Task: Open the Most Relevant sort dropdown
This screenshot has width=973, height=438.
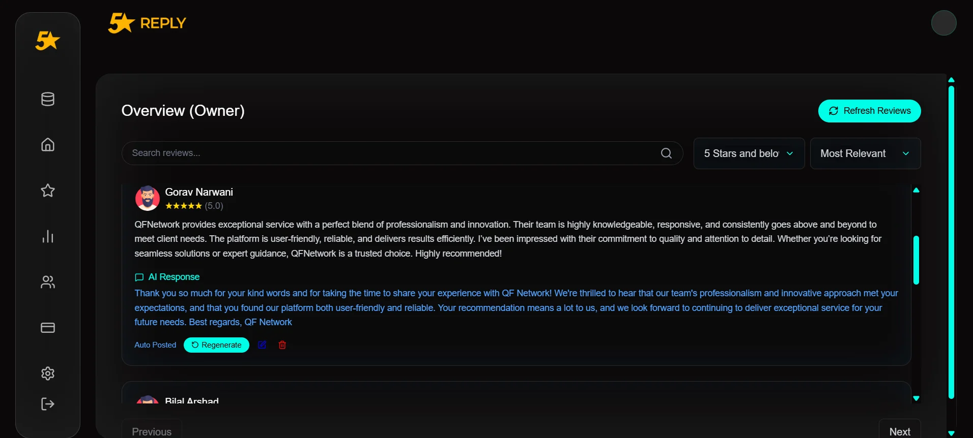Action: pyautogui.click(x=865, y=153)
